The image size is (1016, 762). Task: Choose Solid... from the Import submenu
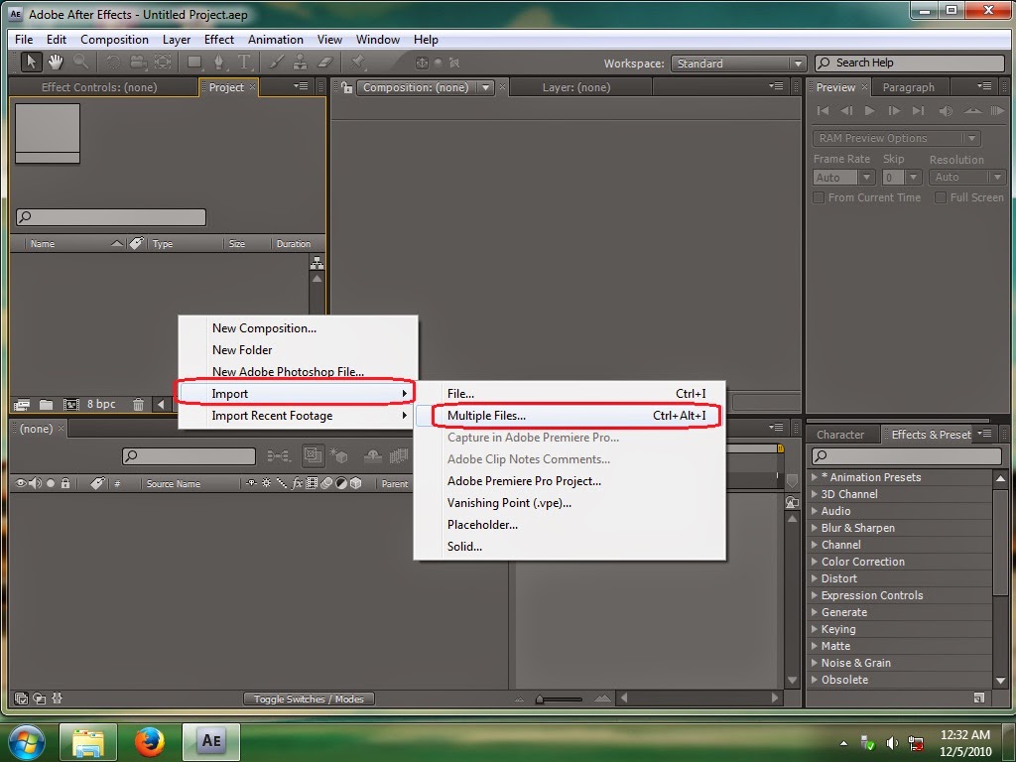coord(570,547)
